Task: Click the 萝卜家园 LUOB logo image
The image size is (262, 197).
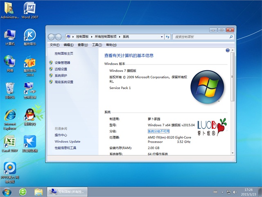Action: coord(212,127)
